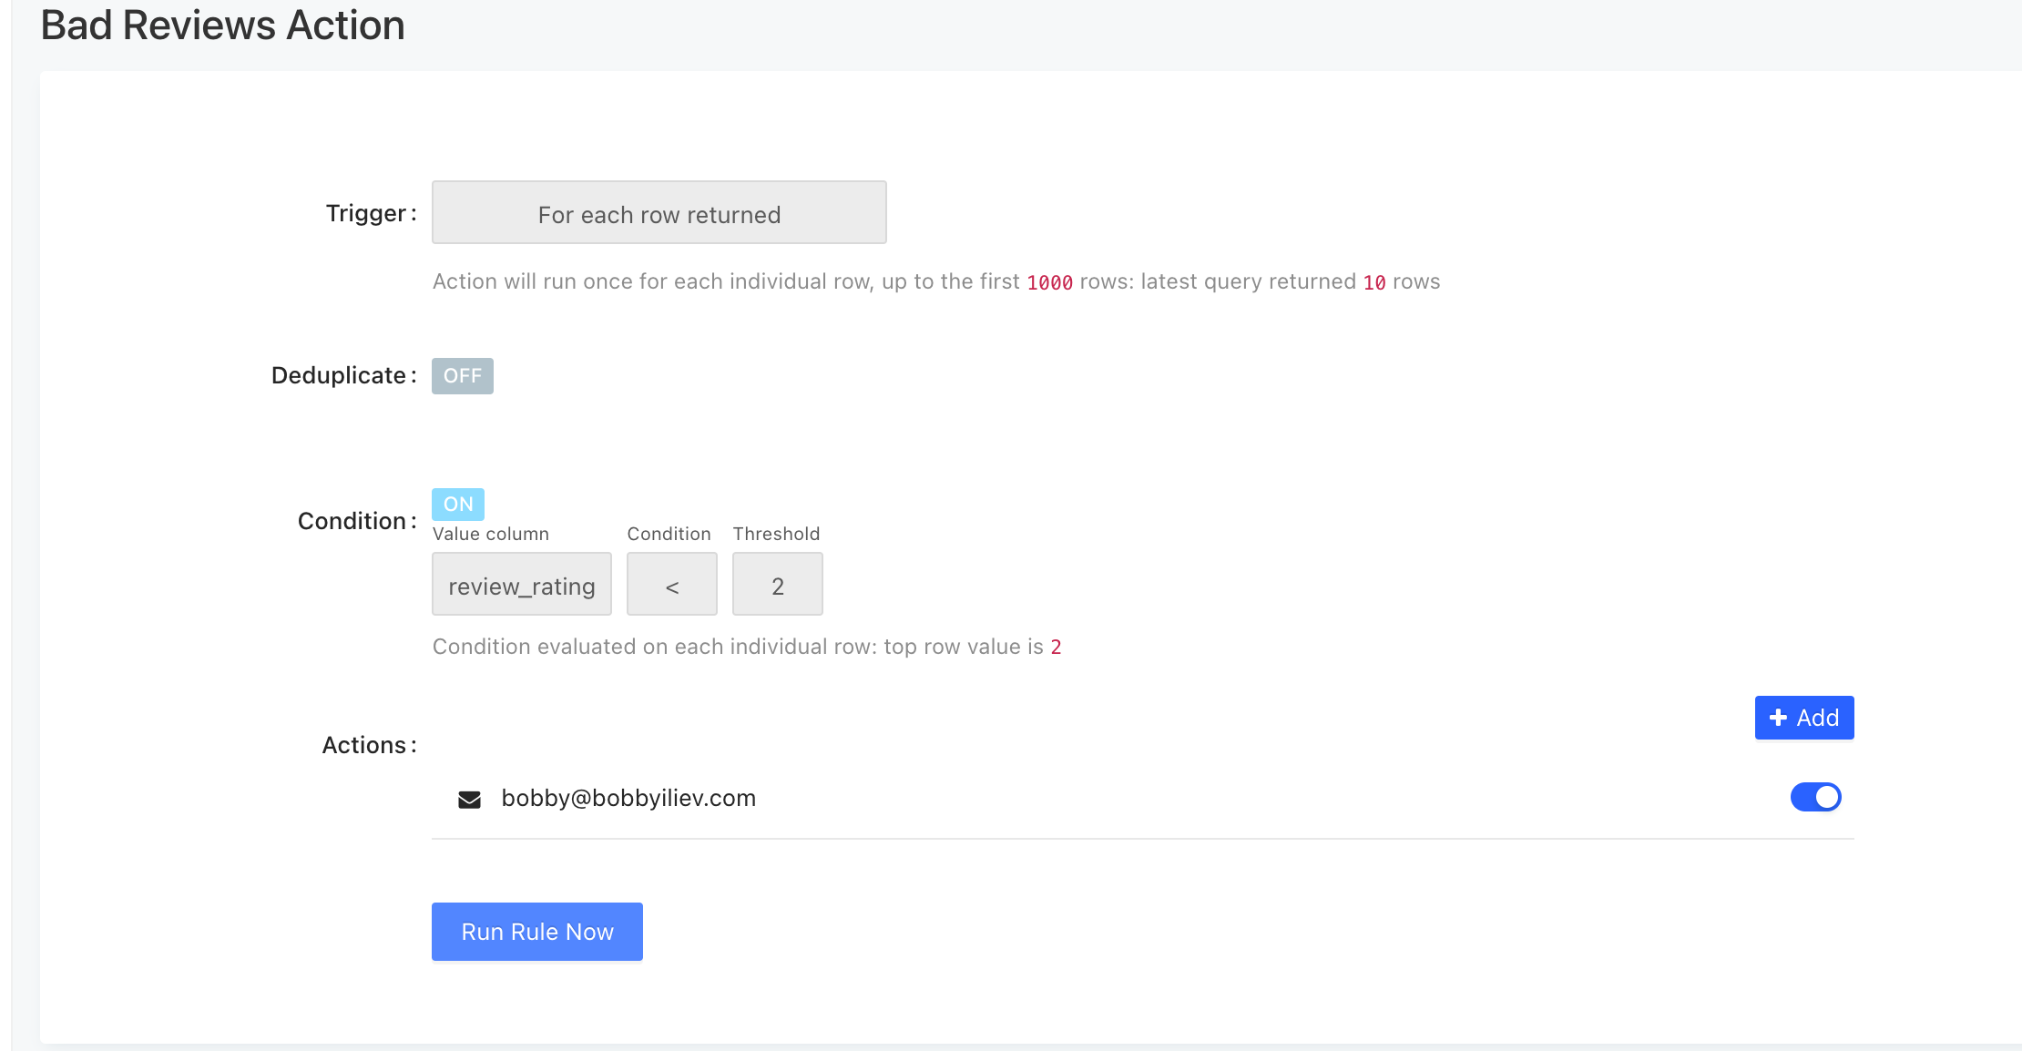Click the 'Actions:' section label
The image size is (2022, 1051).
368,746
